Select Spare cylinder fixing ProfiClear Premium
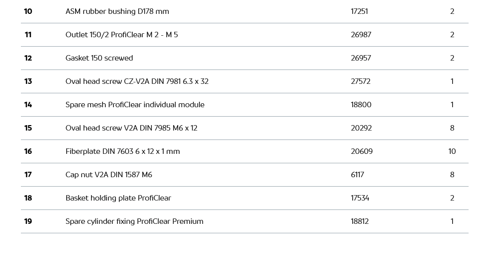The width and height of the screenshot is (484, 274). tap(134, 221)
